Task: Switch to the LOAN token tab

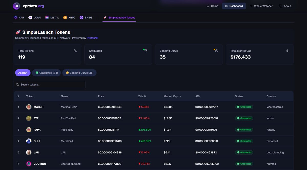Action: 35,18
